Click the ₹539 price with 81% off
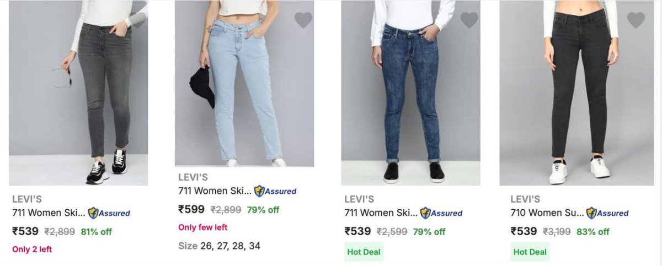 click(25, 231)
